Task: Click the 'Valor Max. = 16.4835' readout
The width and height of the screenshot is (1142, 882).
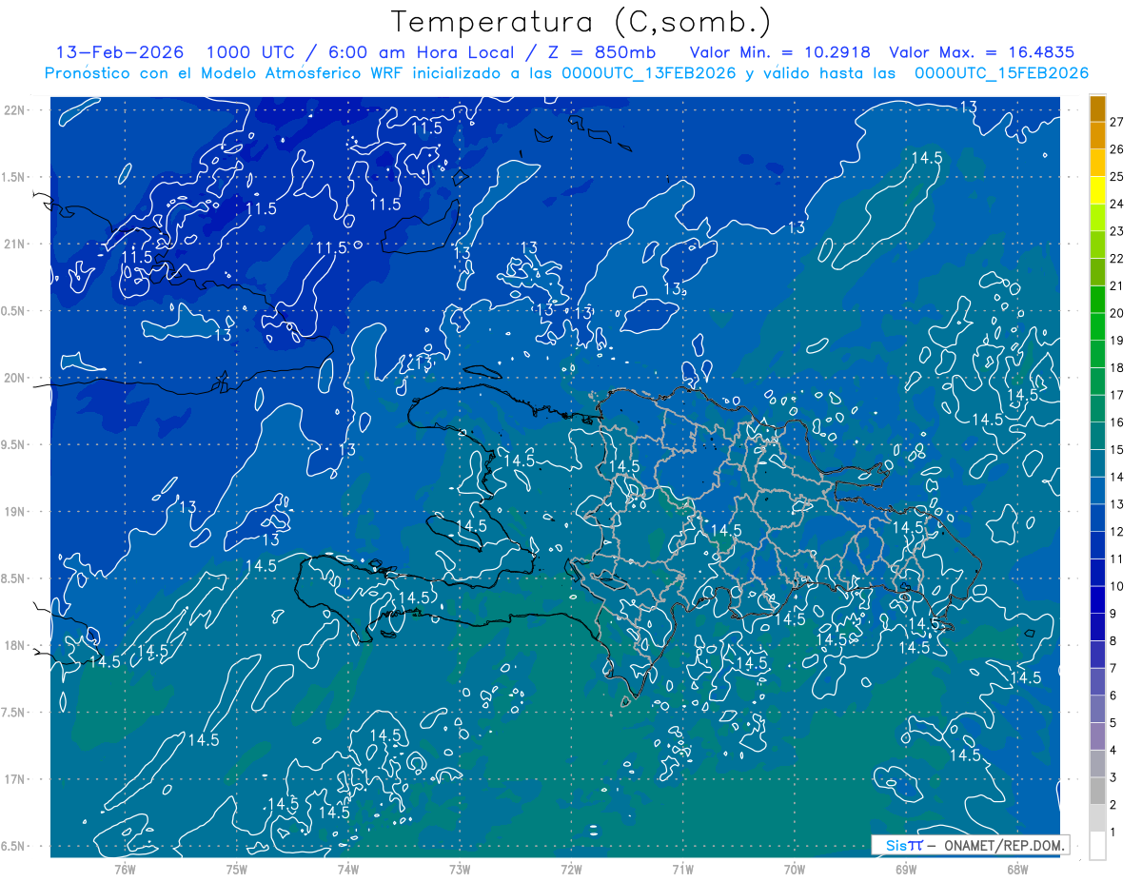Action: (x=981, y=52)
